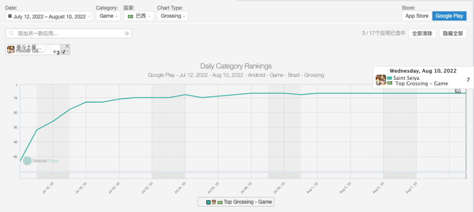
Task: Click the Saint Seiya app icon in chip
Action: pyautogui.click(x=11, y=50)
